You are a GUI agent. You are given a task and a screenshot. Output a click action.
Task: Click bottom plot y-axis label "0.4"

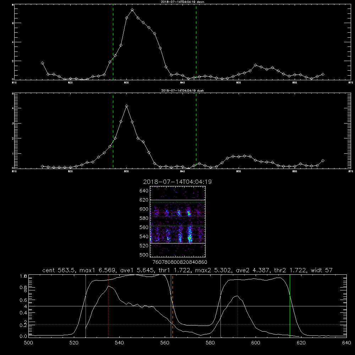[x=23, y=313]
